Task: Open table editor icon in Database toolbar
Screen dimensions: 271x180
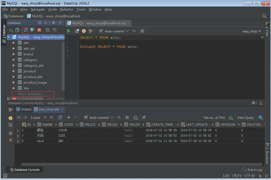Action: [48, 30]
